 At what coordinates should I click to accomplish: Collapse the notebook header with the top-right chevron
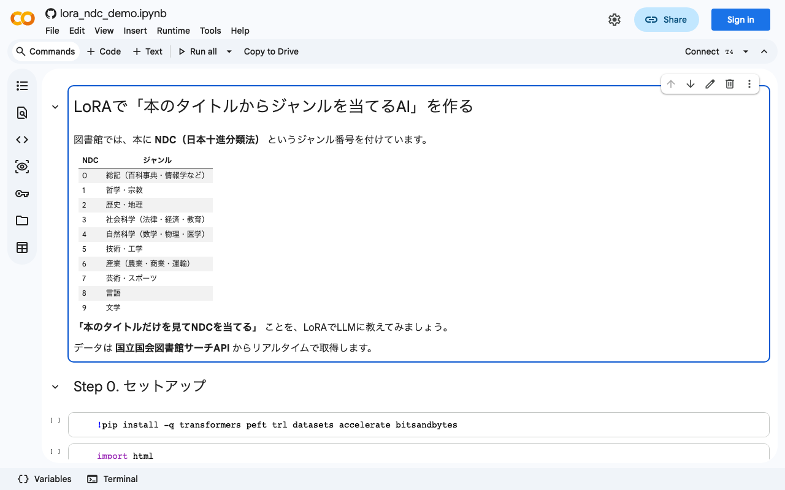tap(764, 51)
